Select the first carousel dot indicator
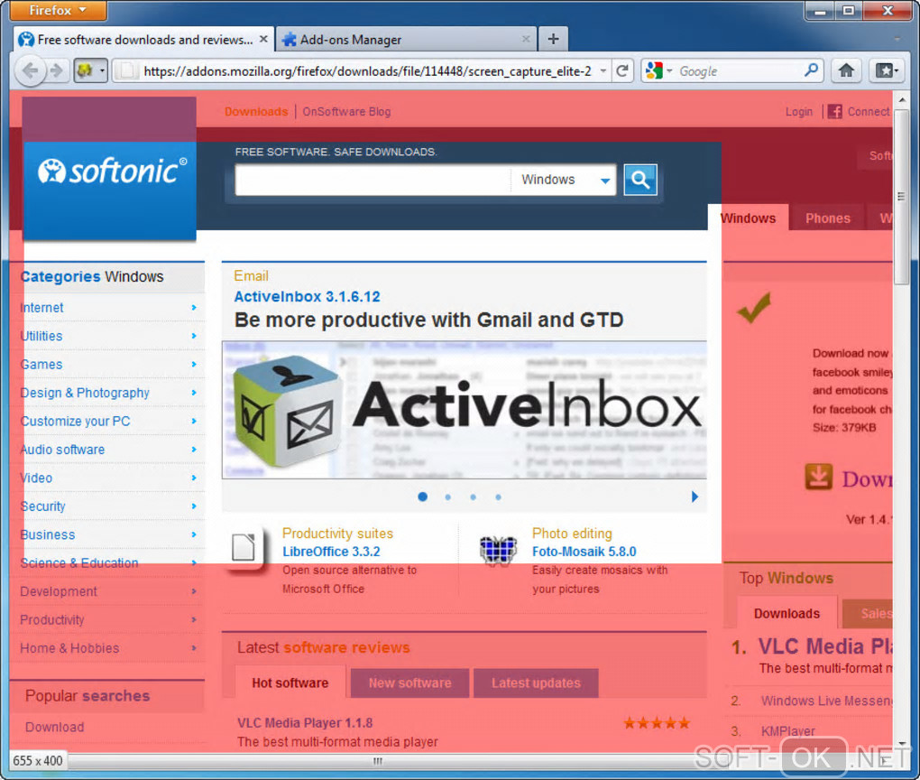The height and width of the screenshot is (780, 920). 422,497
